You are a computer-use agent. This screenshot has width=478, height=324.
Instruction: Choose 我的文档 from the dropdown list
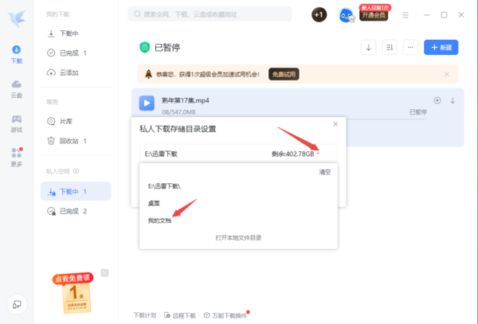[159, 221]
